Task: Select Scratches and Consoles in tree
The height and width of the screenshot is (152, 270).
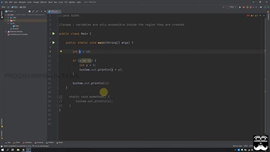Action: point(18,35)
